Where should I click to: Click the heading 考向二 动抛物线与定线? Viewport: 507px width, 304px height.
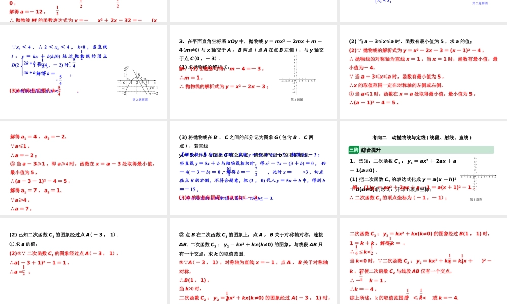[x=422, y=137]
